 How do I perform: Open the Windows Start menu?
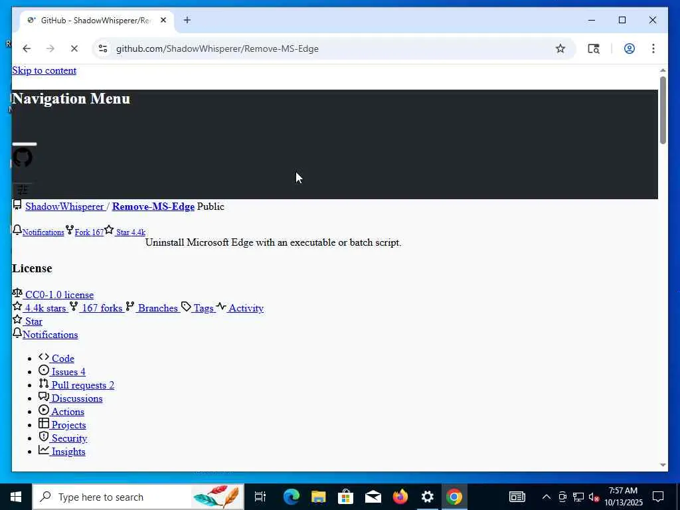pyautogui.click(x=16, y=497)
